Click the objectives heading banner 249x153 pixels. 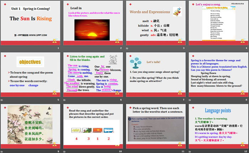(30, 62)
